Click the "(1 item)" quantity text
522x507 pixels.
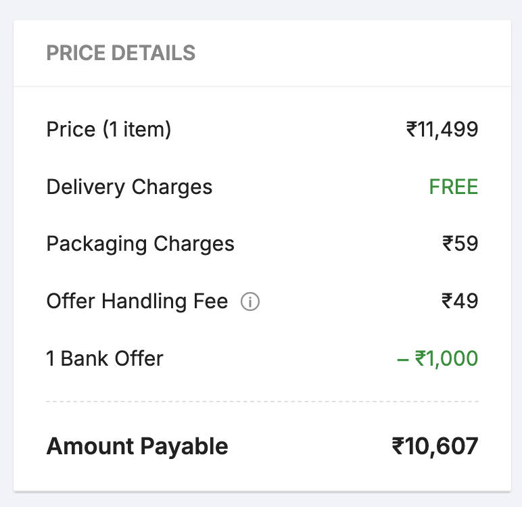137,129
